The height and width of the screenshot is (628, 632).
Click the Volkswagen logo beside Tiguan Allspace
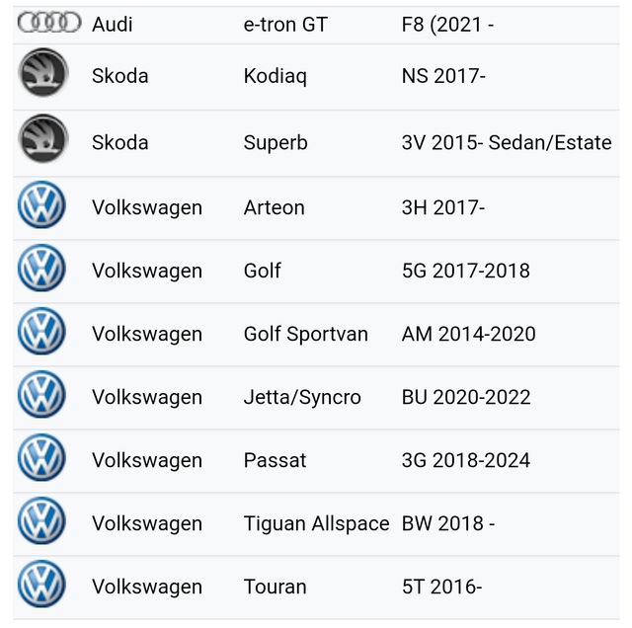(x=41, y=522)
